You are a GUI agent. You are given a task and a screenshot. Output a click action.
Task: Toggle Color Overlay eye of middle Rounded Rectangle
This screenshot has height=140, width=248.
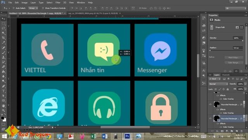click(221, 113)
